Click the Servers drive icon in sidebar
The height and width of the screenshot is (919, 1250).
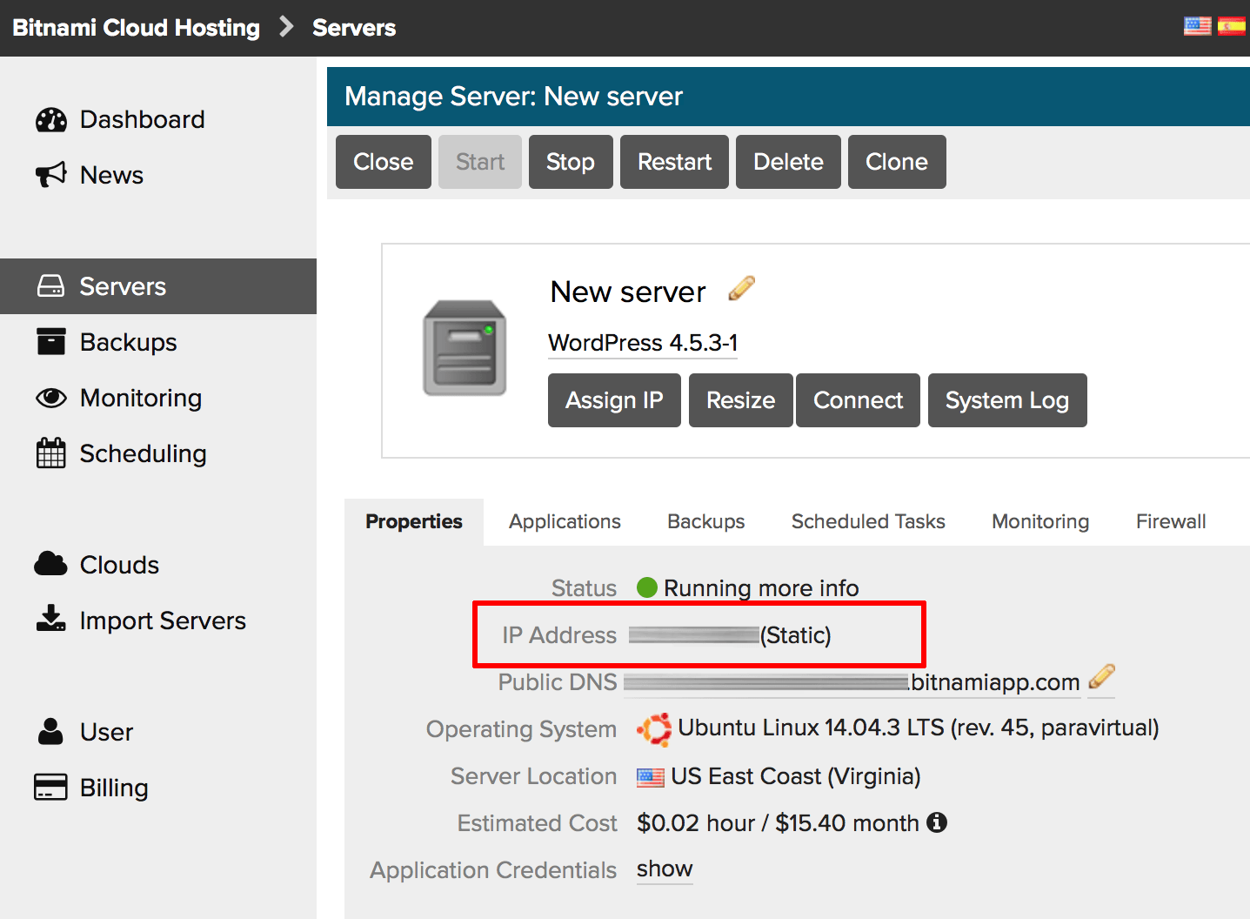[51, 286]
